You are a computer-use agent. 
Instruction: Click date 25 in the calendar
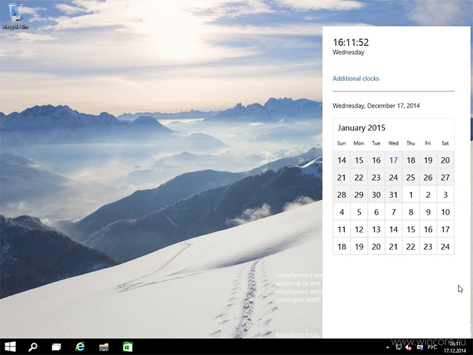click(411, 177)
